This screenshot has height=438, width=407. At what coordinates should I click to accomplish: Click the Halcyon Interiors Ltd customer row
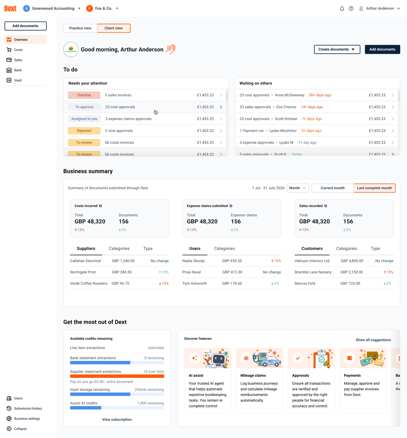click(x=344, y=261)
